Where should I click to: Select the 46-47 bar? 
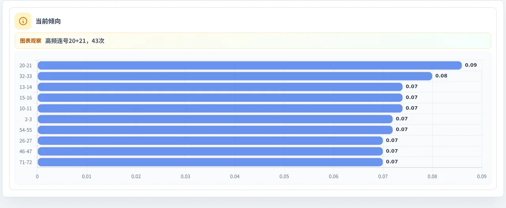point(210,151)
